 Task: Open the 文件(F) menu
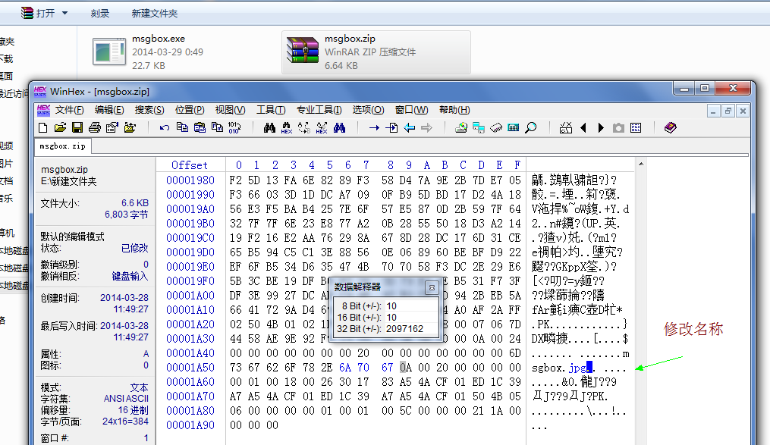[69, 110]
